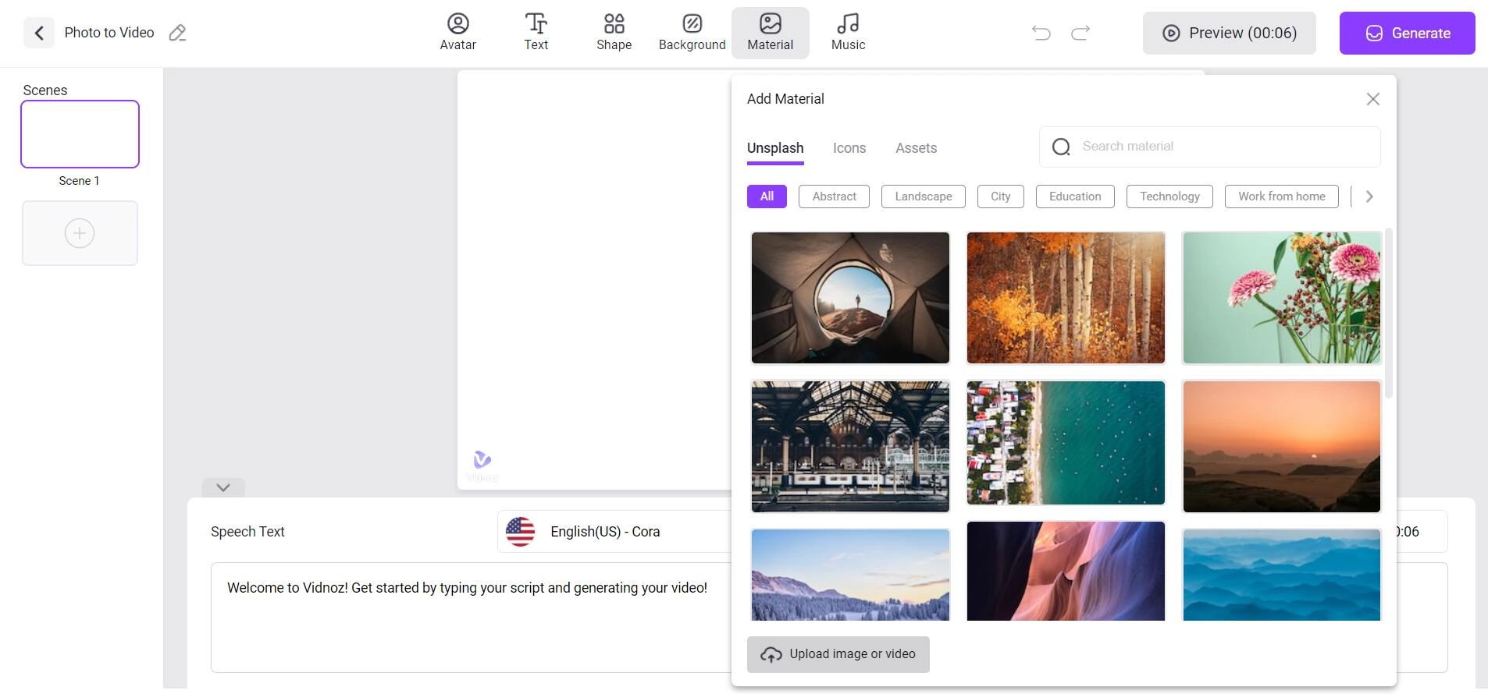Open the Background tool
1488x694 pixels.
(692, 33)
